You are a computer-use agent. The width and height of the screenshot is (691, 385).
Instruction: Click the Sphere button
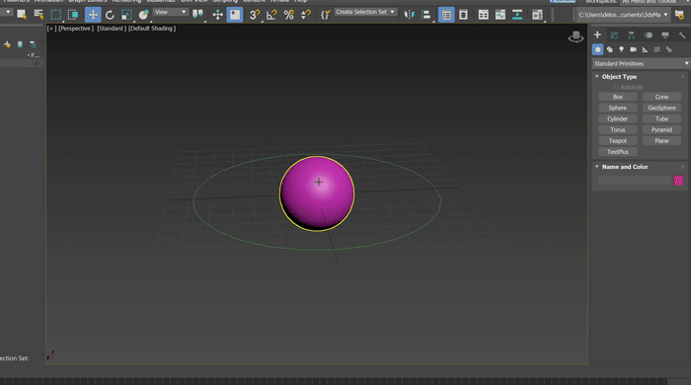pos(617,108)
